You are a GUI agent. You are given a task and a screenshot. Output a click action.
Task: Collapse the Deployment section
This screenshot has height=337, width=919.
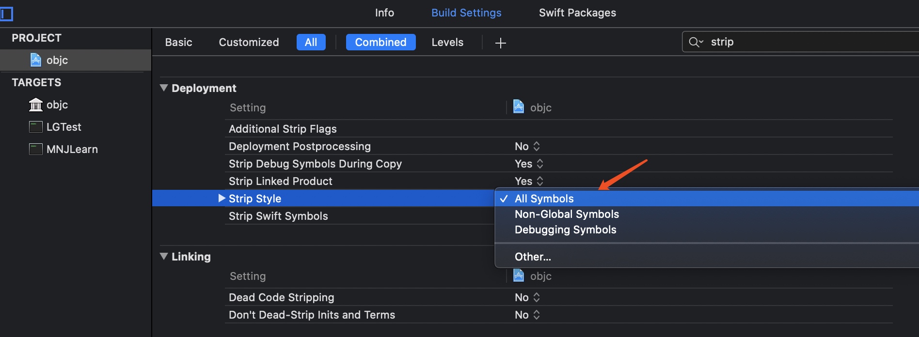pos(164,88)
